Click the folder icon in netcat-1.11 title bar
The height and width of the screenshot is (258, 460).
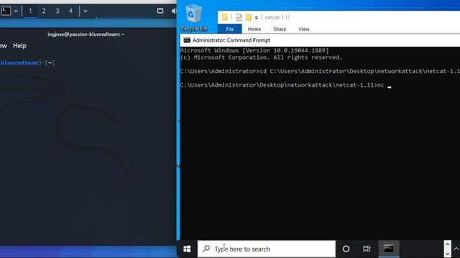(x=225, y=17)
